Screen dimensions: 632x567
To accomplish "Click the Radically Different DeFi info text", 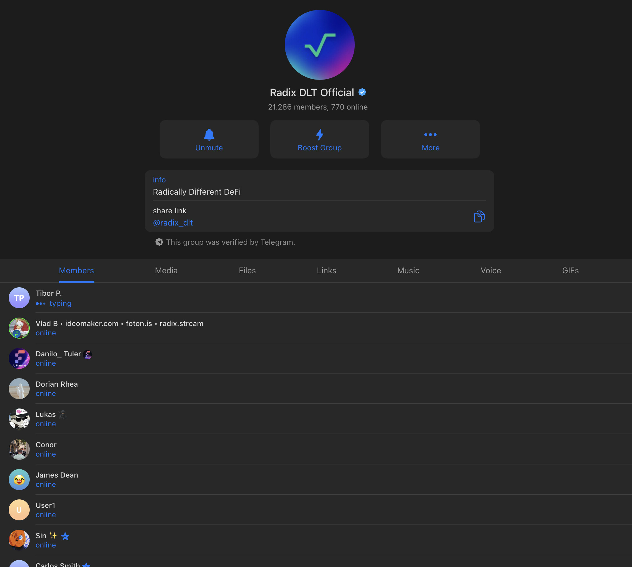I will point(197,192).
